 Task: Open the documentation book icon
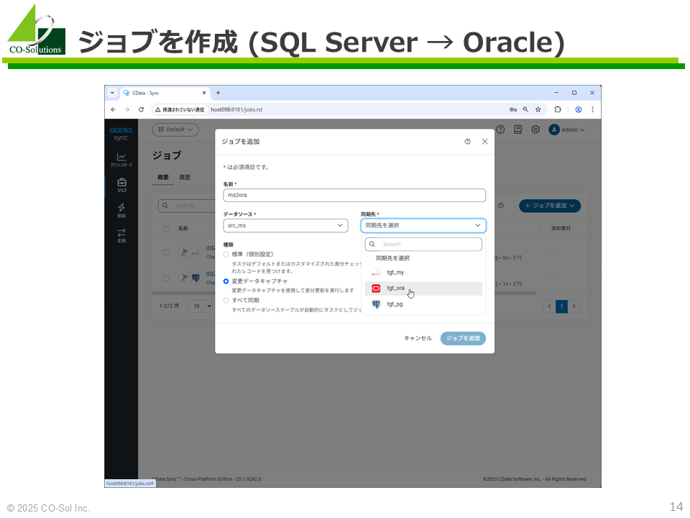point(518,129)
